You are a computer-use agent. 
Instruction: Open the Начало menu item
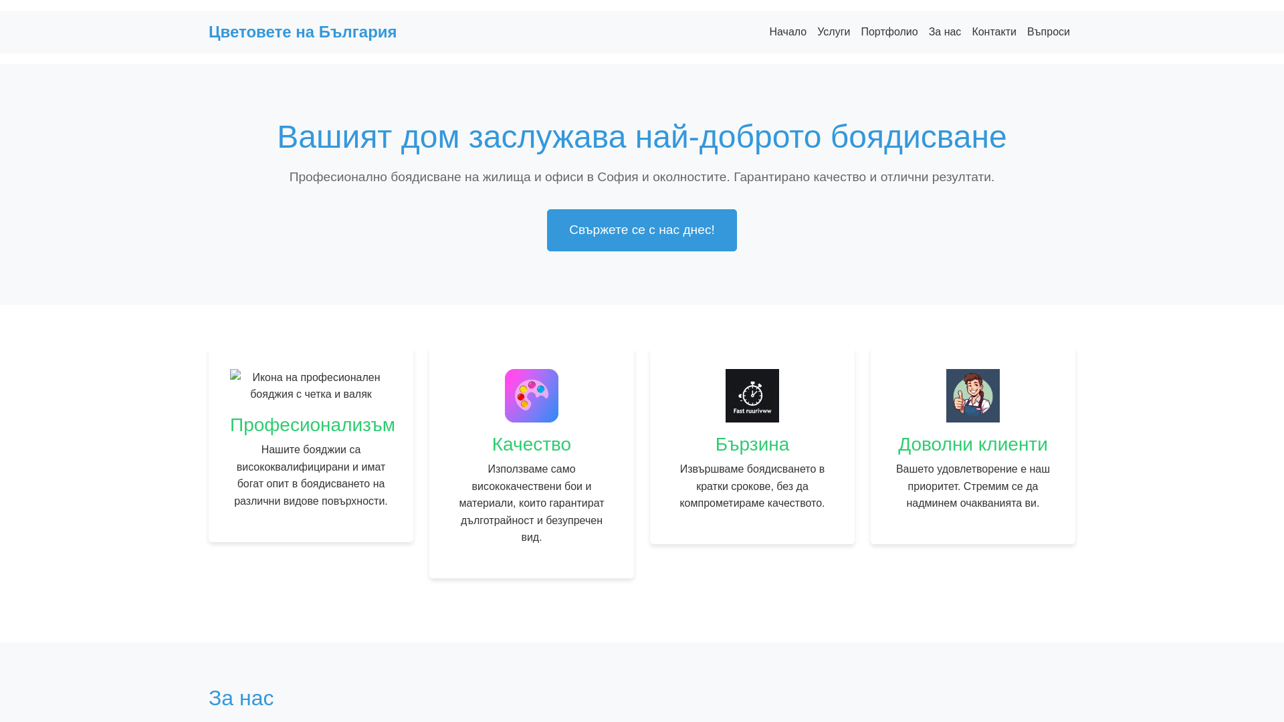coord(788,32)
